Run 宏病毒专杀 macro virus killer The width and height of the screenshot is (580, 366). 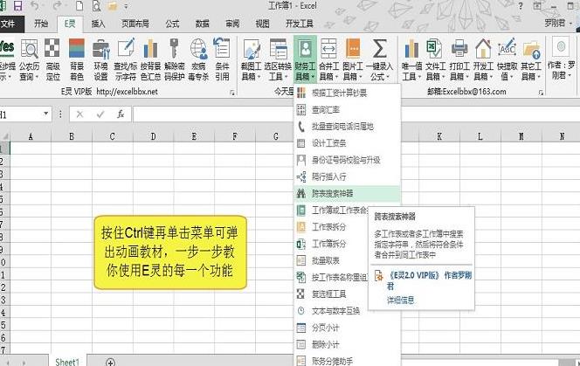(198, 59)
